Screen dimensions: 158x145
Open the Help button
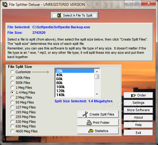tap(138, 125)
